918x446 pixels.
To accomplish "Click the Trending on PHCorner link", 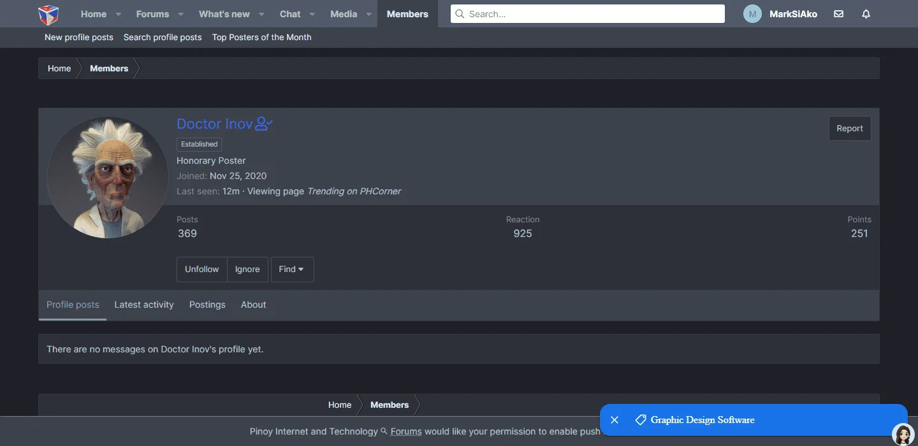I will [x=354, y=191].
